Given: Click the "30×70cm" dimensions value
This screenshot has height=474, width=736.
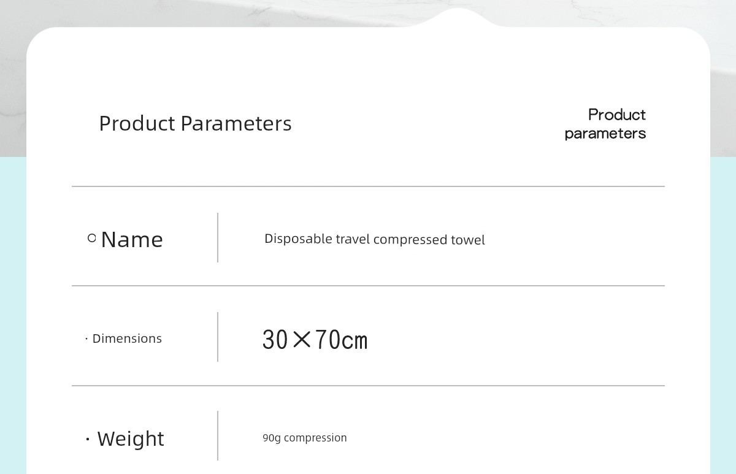Looking at the screenshot, I should pyautogui.click(x=315, y=340).
